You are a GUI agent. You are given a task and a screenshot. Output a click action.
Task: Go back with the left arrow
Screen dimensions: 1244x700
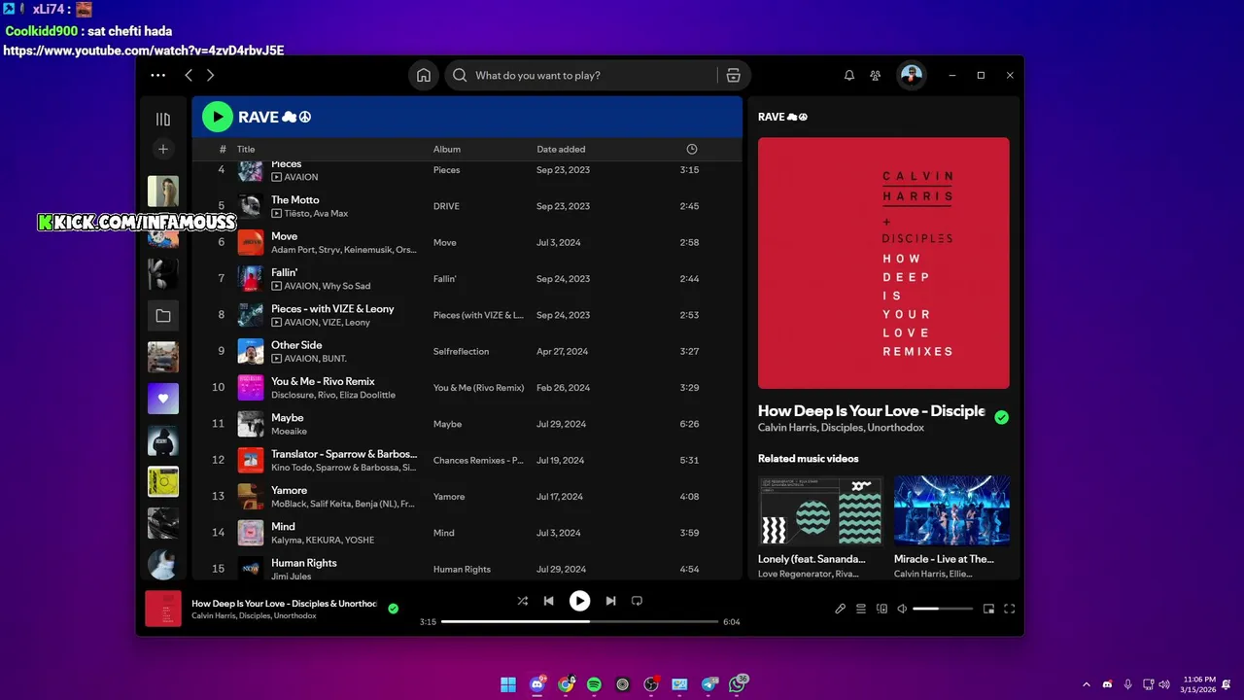click(x=189, y=75)
